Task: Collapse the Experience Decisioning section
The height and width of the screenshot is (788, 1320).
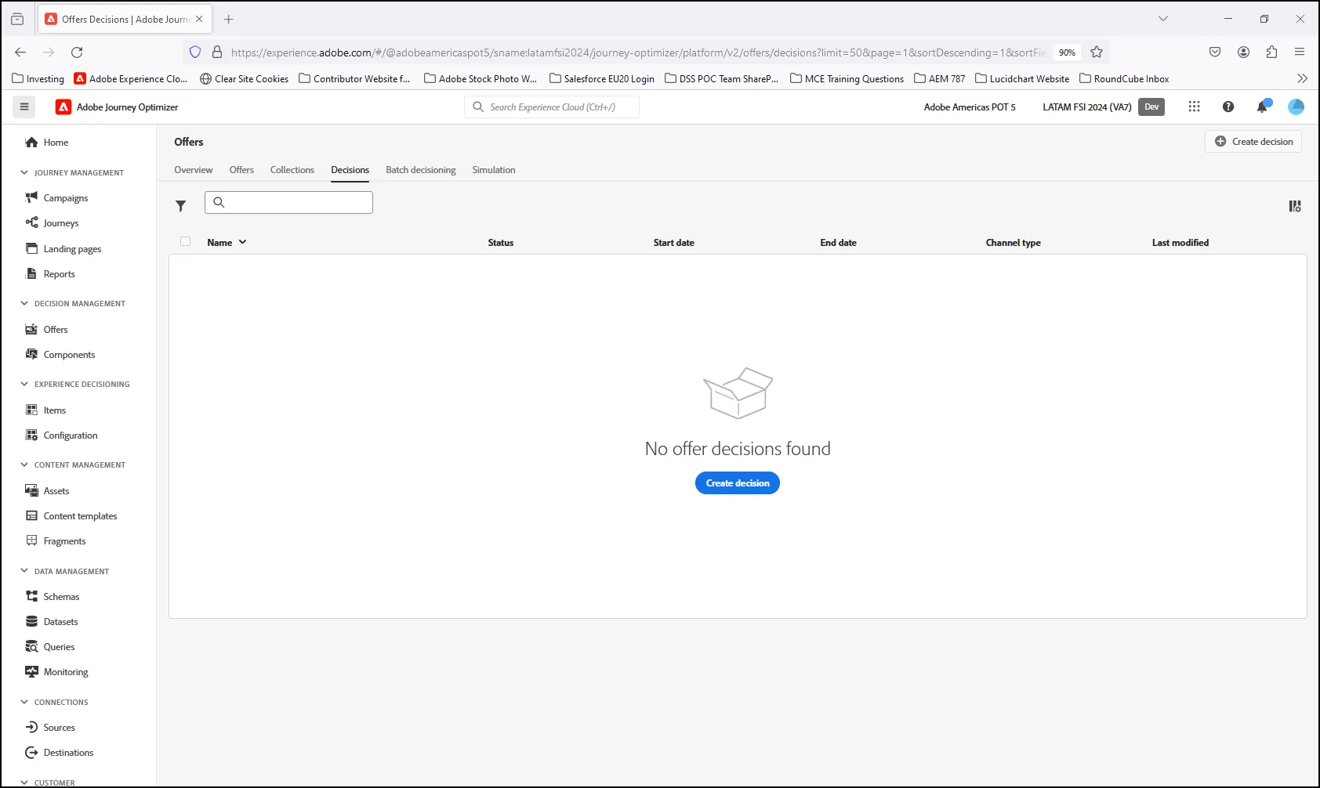Action: 24,384
